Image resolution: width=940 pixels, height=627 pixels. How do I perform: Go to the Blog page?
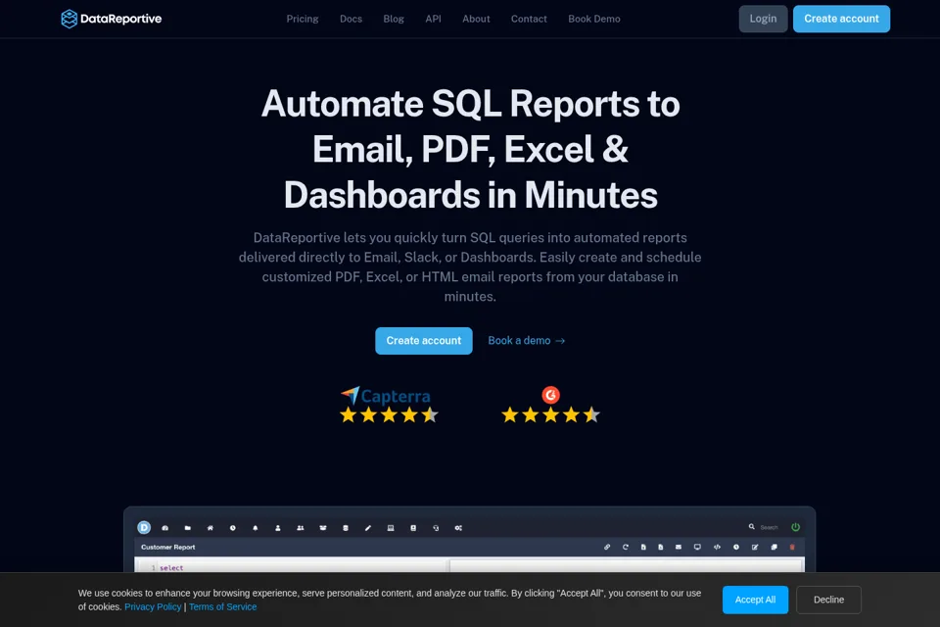(394, 19)
